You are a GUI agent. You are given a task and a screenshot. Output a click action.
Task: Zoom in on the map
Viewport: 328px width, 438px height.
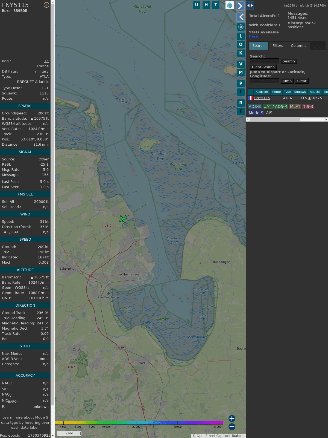232,418
